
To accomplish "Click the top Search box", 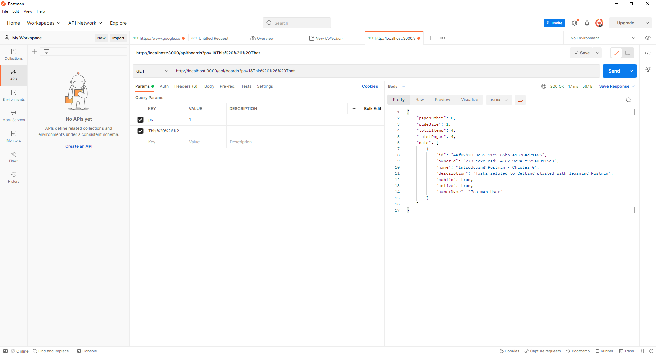I will tap(297, 23).
